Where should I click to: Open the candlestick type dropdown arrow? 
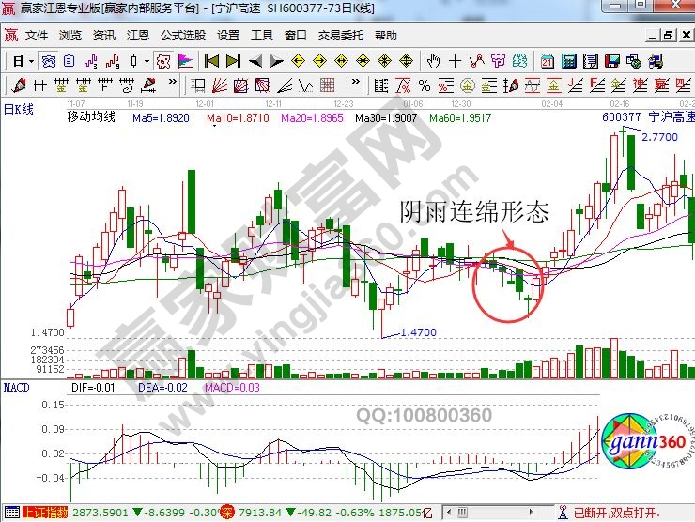point(145,61)
